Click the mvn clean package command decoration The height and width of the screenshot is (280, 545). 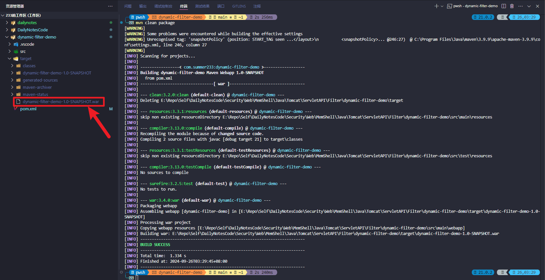[121, 23]
